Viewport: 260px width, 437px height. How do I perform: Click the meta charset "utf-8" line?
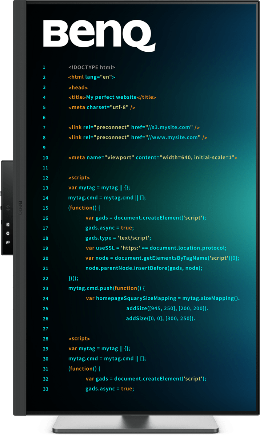[x=102, y=107]
